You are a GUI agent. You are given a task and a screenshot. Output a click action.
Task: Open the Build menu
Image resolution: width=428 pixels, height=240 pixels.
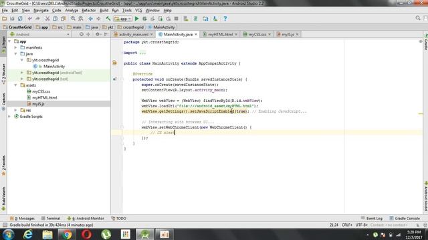pos(104,11)
